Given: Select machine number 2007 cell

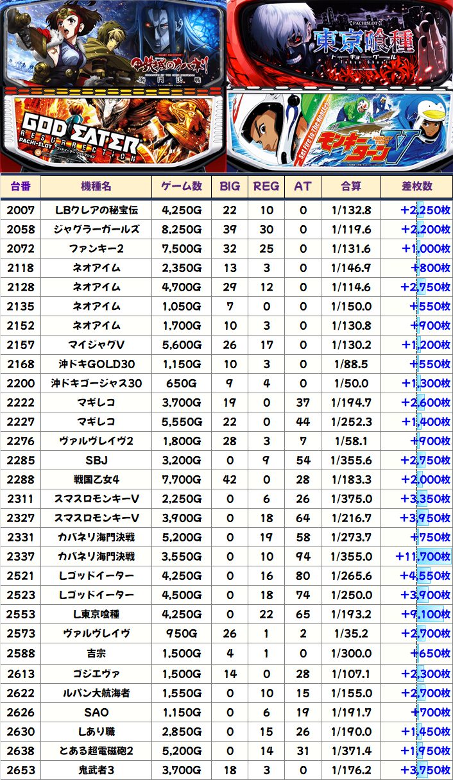Looking at the screenshot, I should (21, 210).
